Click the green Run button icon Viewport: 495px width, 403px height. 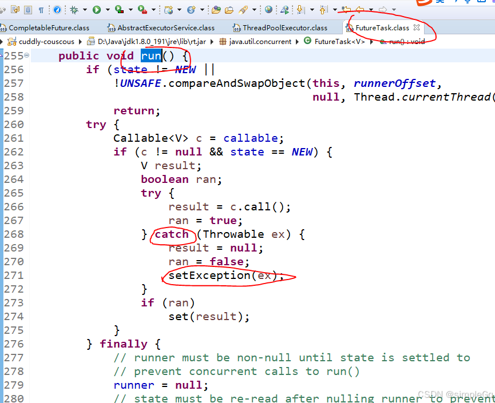(97, 10)
